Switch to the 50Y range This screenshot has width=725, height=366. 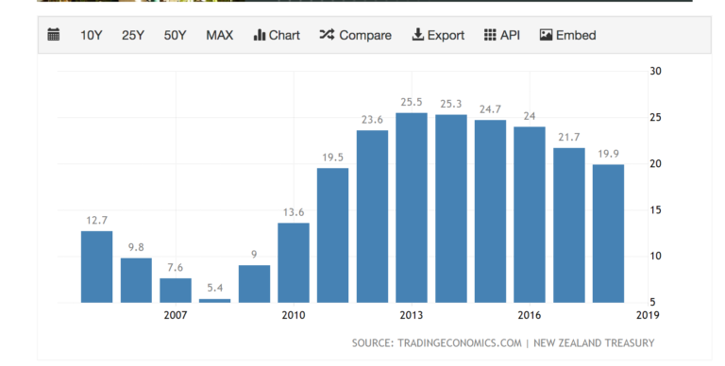pos(175,36)
